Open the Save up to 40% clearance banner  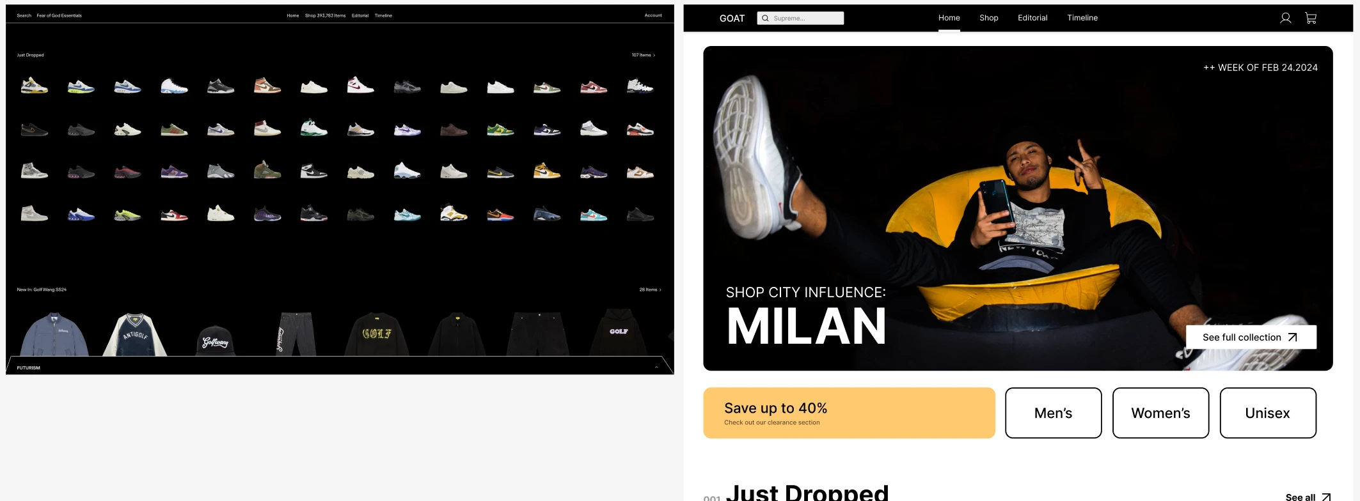tap(849, 413)
